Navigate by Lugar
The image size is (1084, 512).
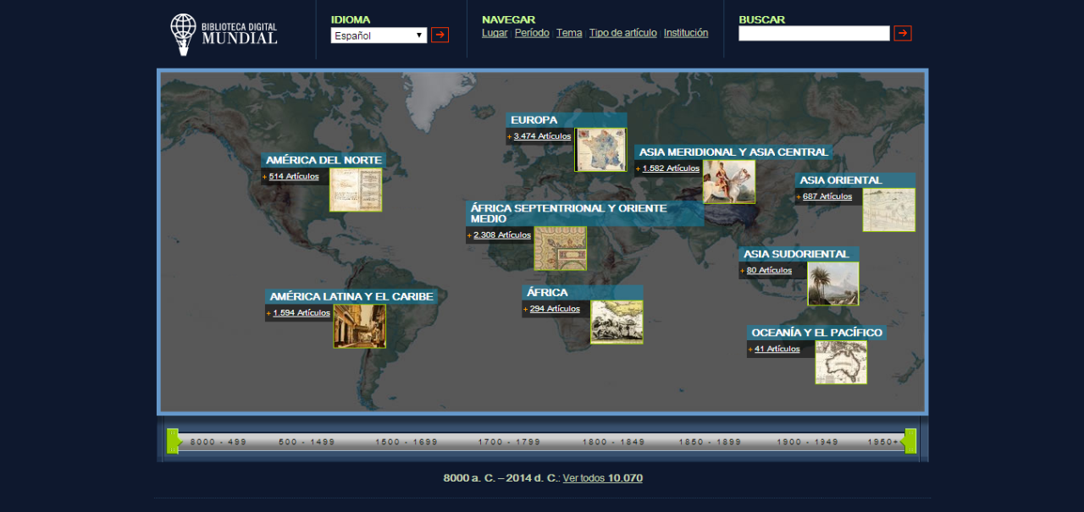point(495,33)
